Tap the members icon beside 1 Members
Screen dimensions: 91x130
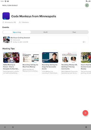pos(20,22)
